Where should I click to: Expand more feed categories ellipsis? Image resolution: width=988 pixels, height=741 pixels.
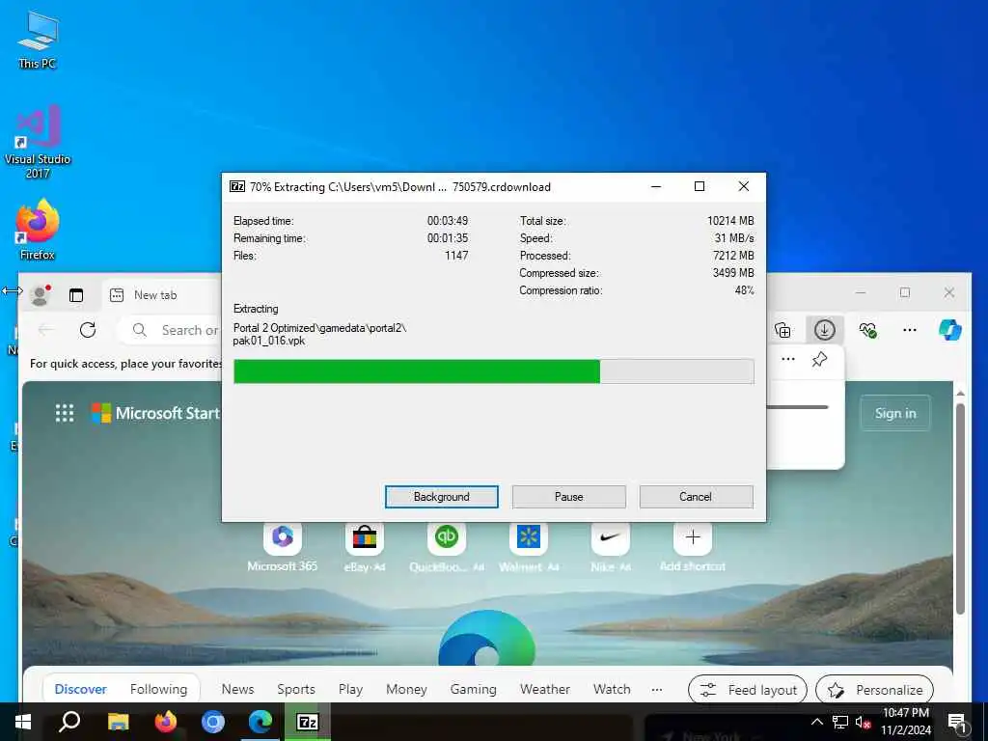click(x=656, y=689)
